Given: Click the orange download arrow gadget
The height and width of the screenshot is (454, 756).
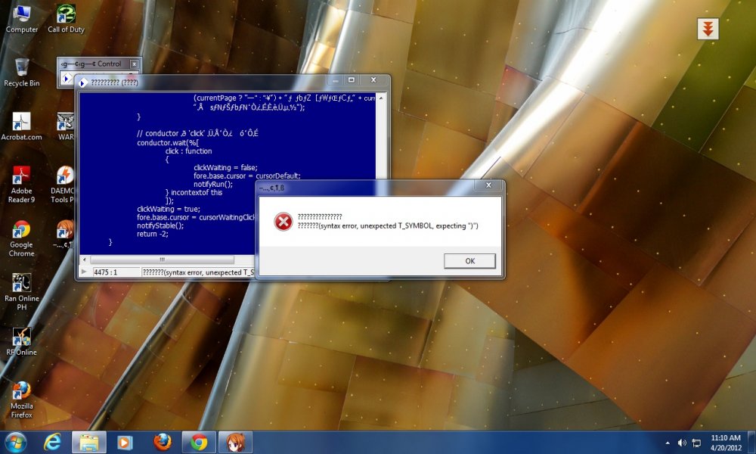Looking at the screenshot, I should coord(708,29).
